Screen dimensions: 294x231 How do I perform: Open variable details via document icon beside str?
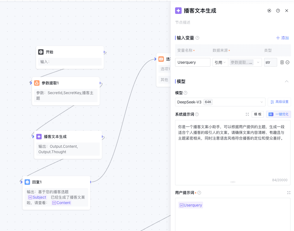click(282, 62)
